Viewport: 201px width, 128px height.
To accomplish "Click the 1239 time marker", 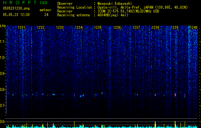I will [174, 28].
